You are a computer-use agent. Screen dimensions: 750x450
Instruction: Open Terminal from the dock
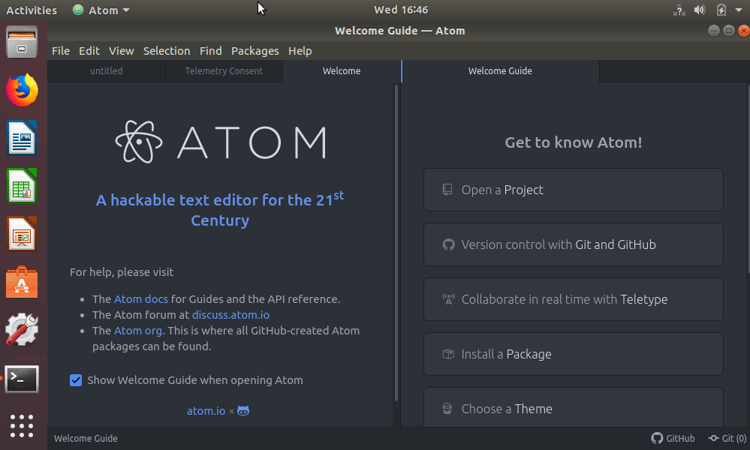click(22, 379)
